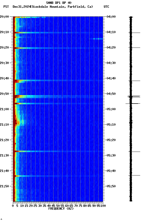This screenshot has height=222, width=142.
Task: Click the '05:10' UTC time label
Action: (111, 125)
